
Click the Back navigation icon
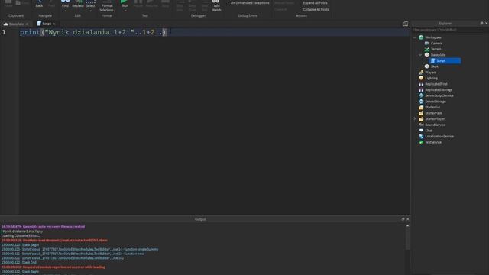pos(39,4)
